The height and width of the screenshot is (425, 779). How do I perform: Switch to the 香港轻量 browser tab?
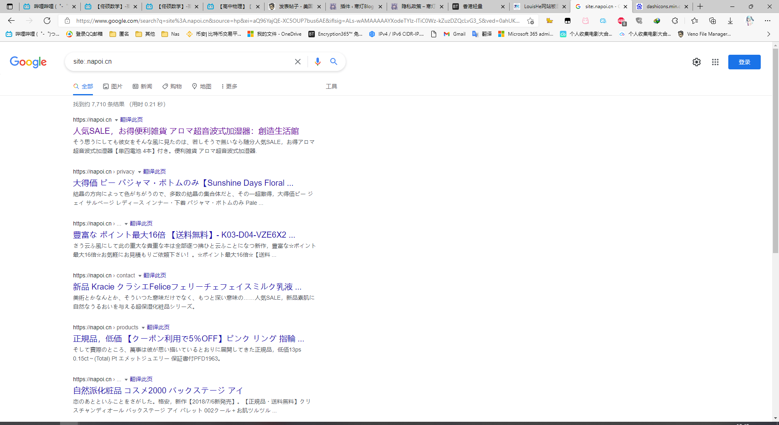(x=479, y=6)
